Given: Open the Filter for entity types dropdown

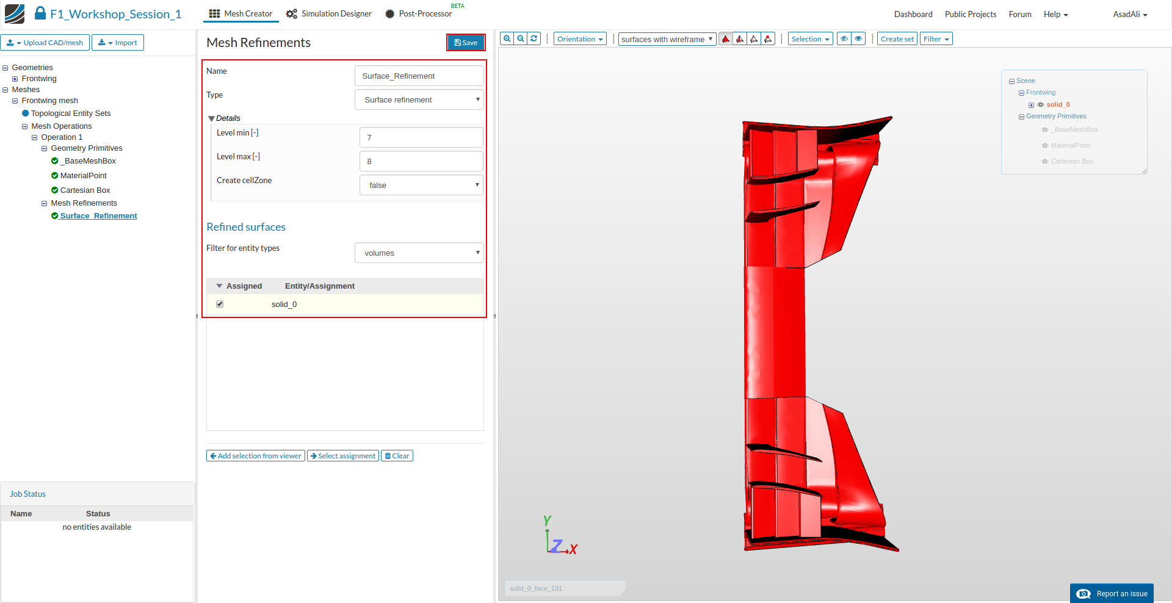Looking at the screenshot, I should pos(419,253).
